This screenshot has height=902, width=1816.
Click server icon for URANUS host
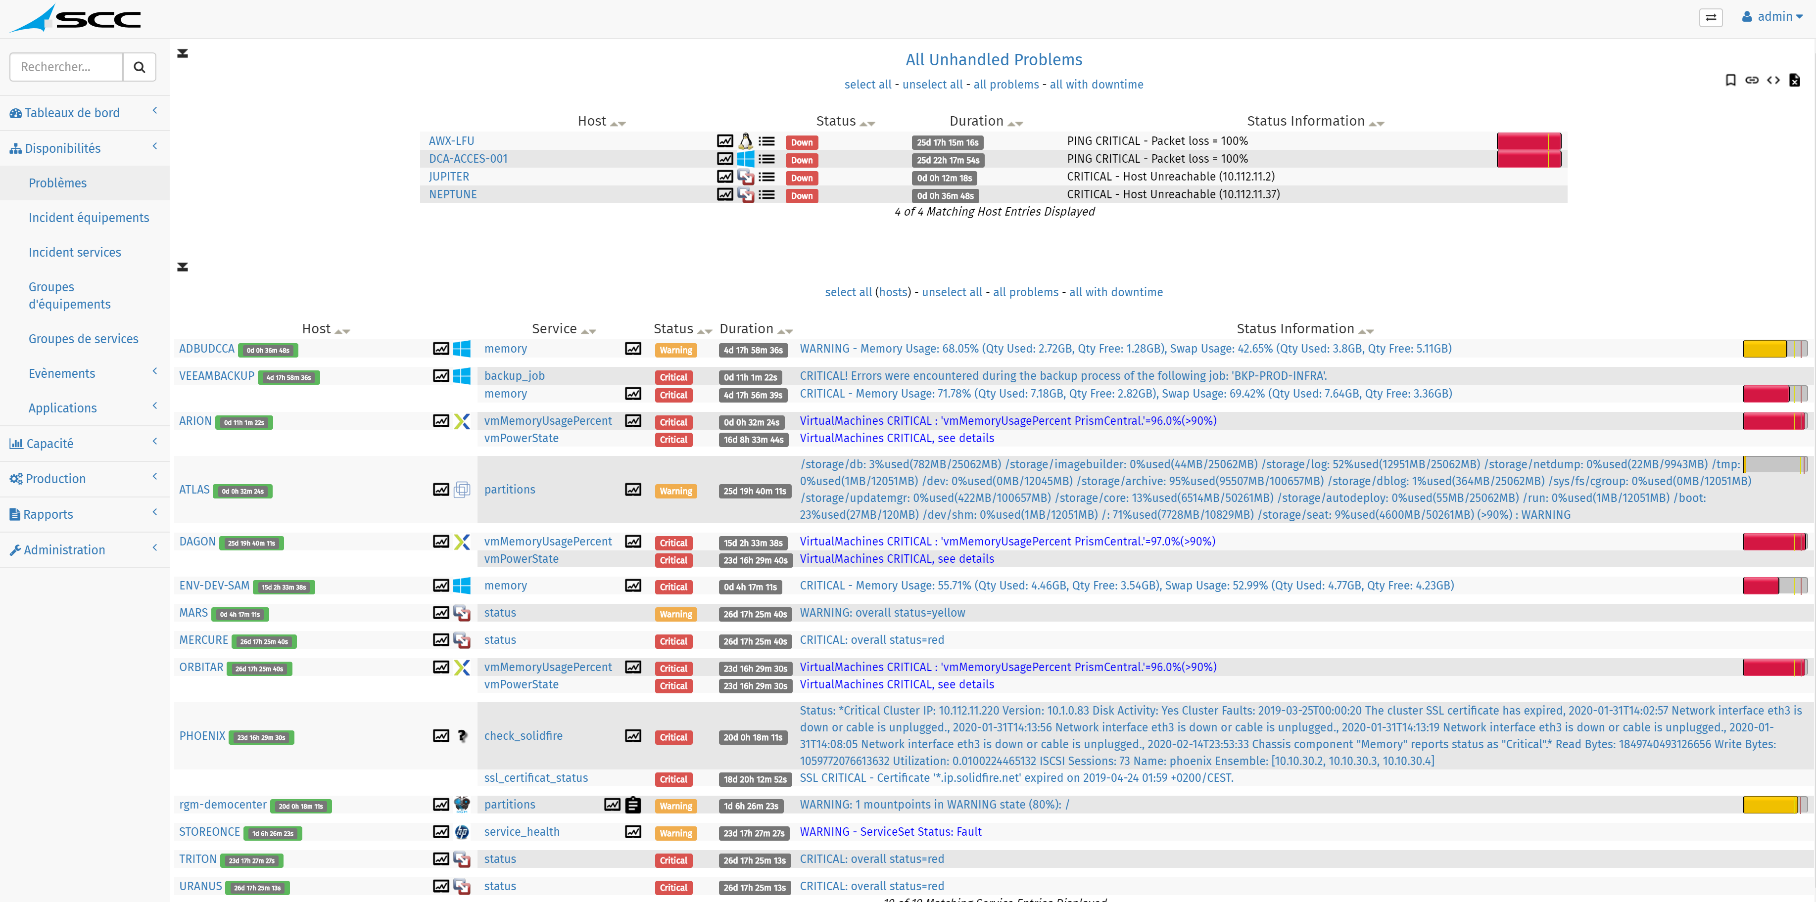462,887
